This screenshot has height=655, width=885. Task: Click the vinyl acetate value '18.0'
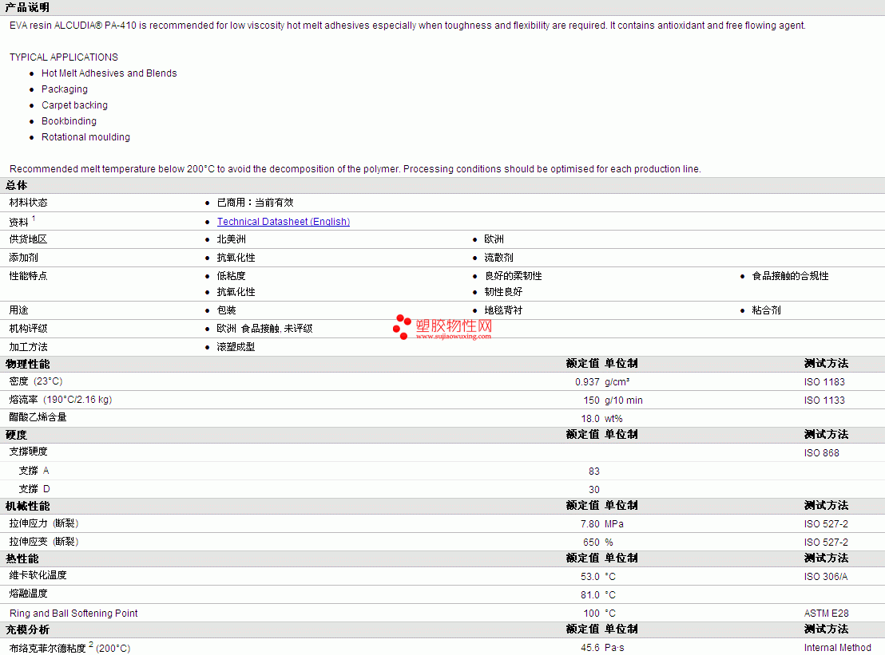(590, 419)
